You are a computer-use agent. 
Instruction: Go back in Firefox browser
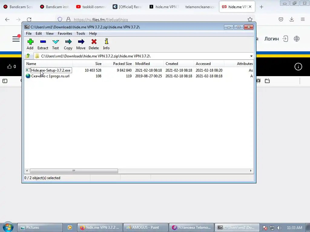click(7, 19)
